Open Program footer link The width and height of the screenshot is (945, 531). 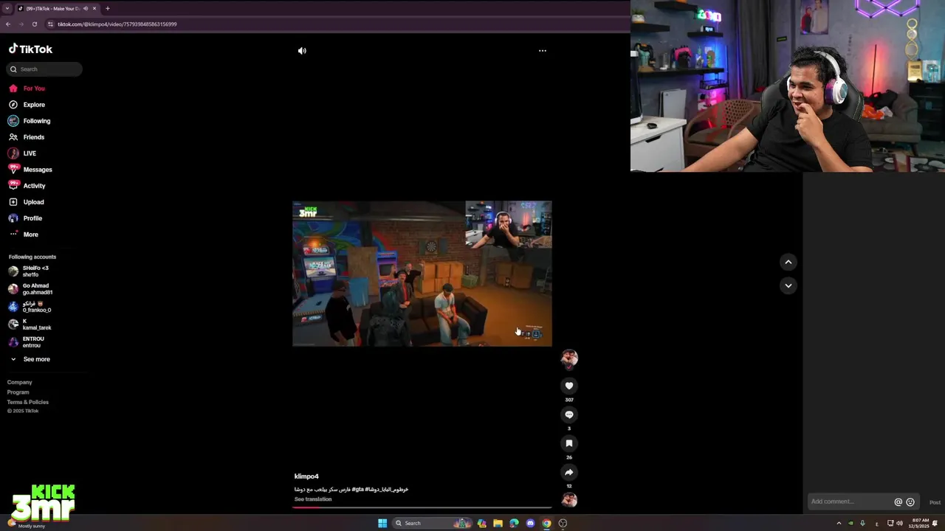18,392
